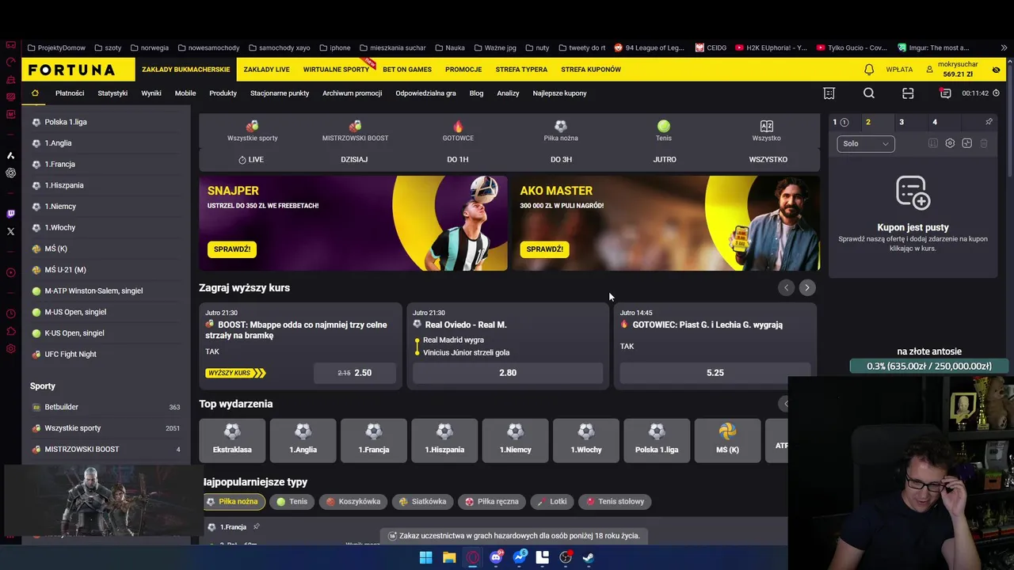Click the bet slip collapse view icon
1014x570 pixels.
pyautogui.click(x=966, y=143)
